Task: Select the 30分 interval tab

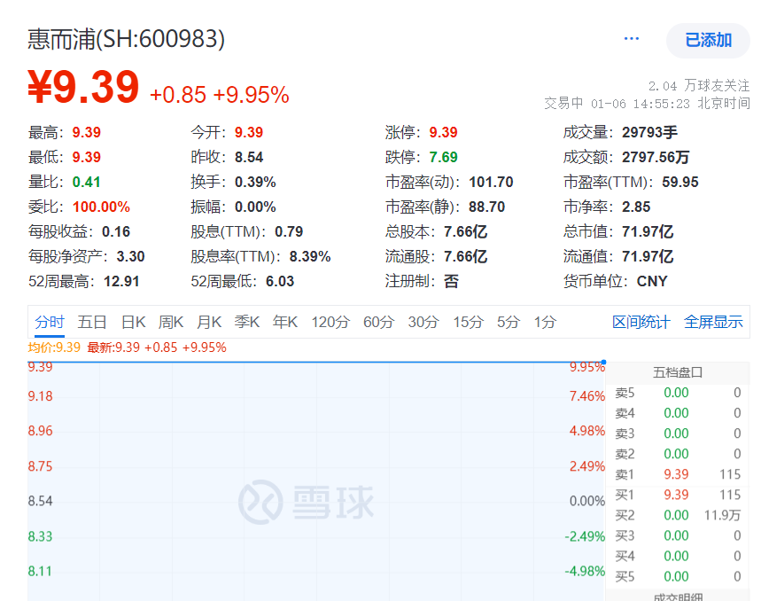Action: (423, 322)
